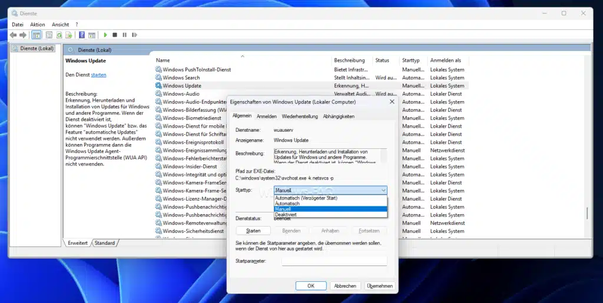This screenshot has width=603, height=303.
Task: Click gear icon of Windows-Insider-Dienst
Action: (x=158, y=167)
